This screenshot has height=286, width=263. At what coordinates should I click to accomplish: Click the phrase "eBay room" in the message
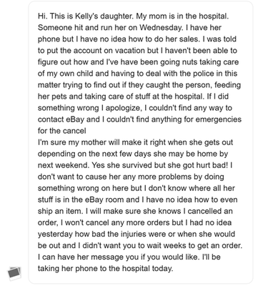[x=104, y=199]
